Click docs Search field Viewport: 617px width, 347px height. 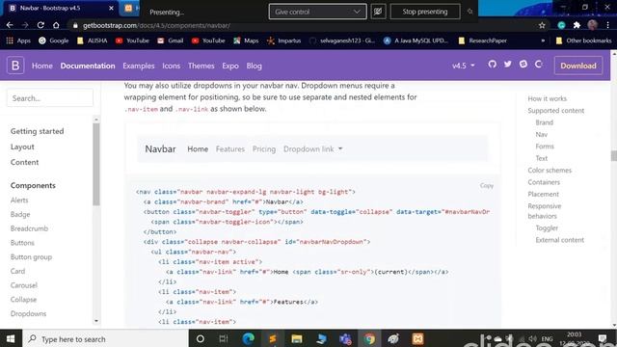click(x=50, y=98)
